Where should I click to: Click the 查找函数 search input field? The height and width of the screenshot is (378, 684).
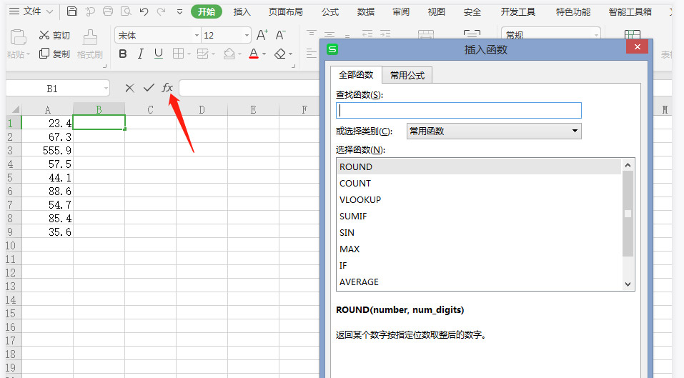point(458,110)
